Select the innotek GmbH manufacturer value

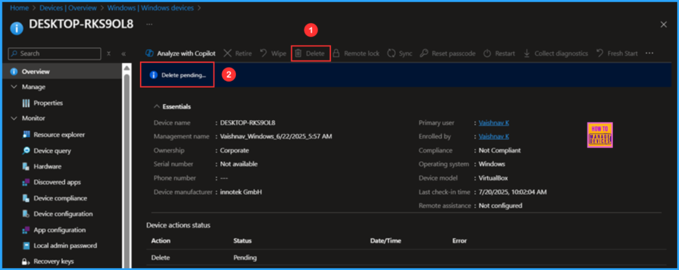(x=241, y=192)
